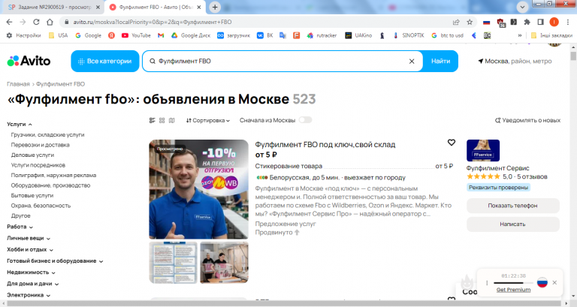The image size is (577, 307).
Task: Expand Готовый бизнес и оборудование category
Action: point(55,261)
